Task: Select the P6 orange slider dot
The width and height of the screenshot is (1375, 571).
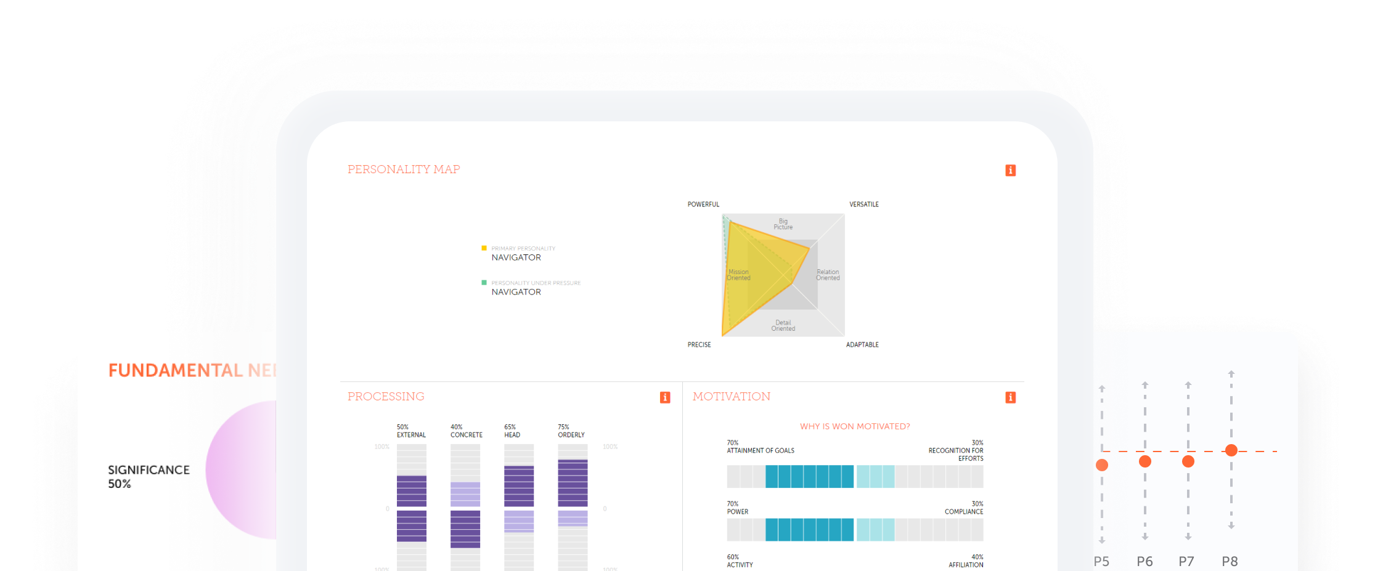Action: (1145, 461)
